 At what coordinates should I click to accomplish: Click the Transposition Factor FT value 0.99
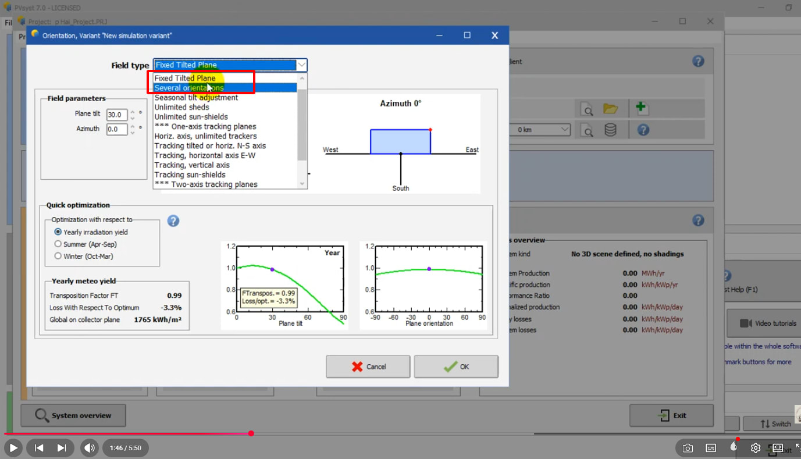point(174,296)
